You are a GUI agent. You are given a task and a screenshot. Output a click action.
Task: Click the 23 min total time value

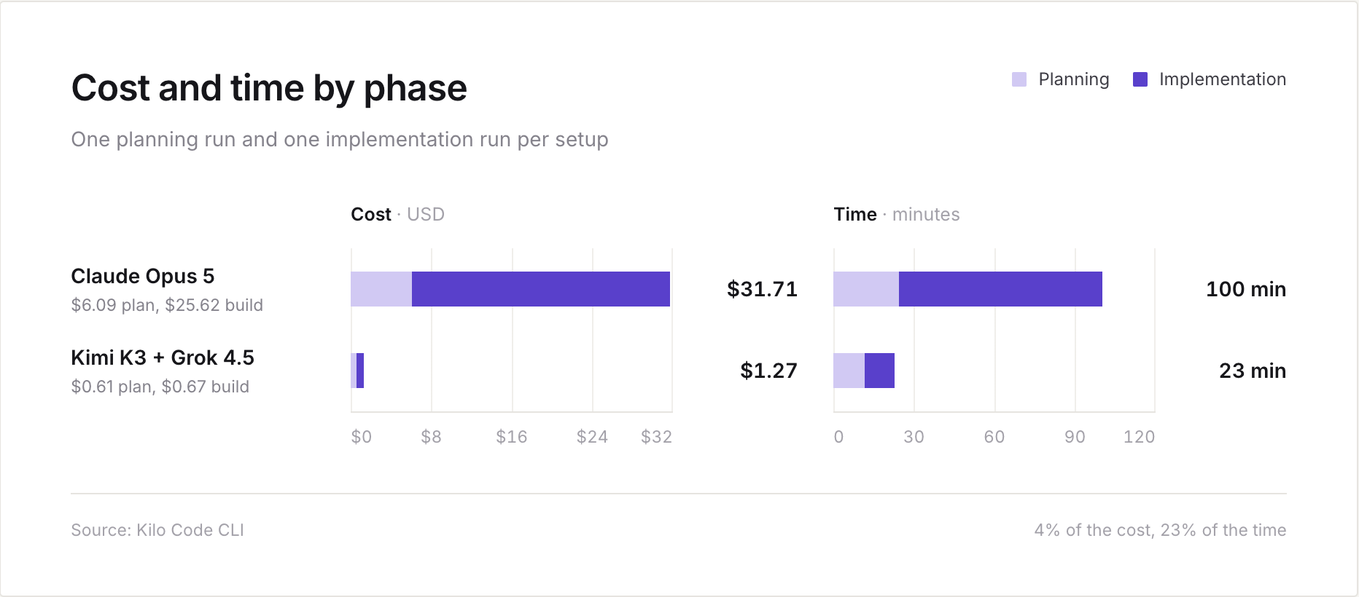1253,371
